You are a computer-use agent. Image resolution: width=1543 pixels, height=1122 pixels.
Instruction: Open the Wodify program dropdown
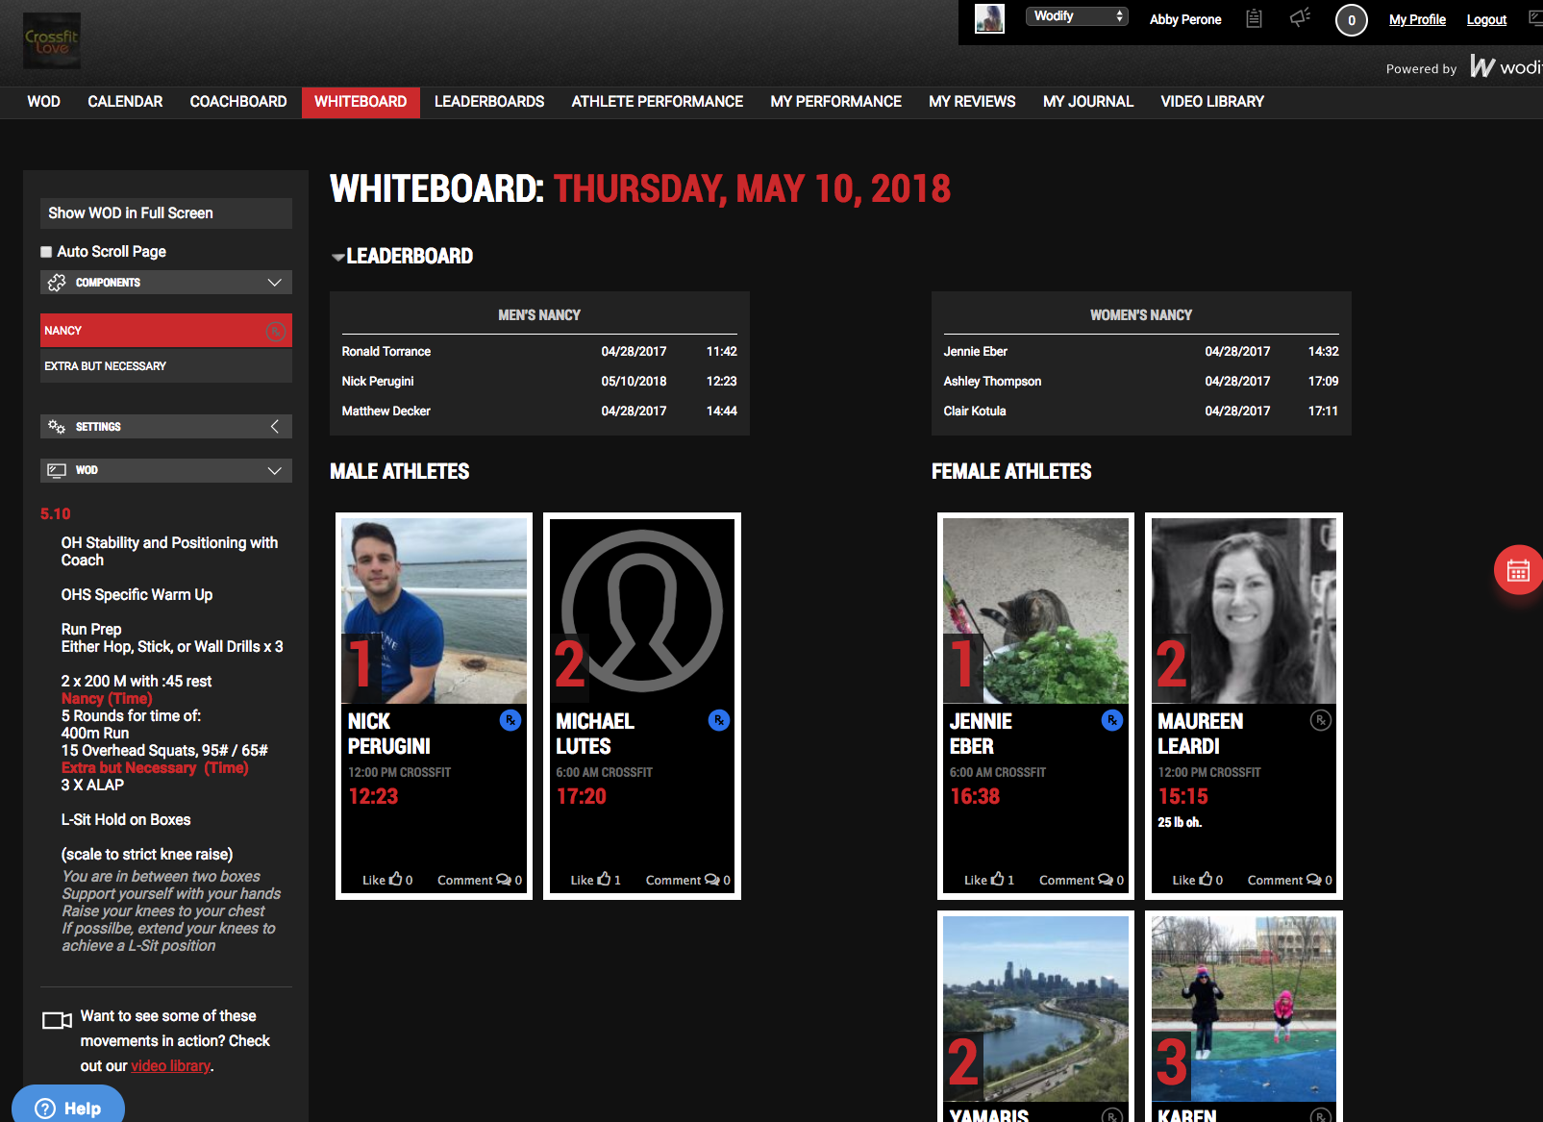pyautogui.click(x=1077, y=16)
